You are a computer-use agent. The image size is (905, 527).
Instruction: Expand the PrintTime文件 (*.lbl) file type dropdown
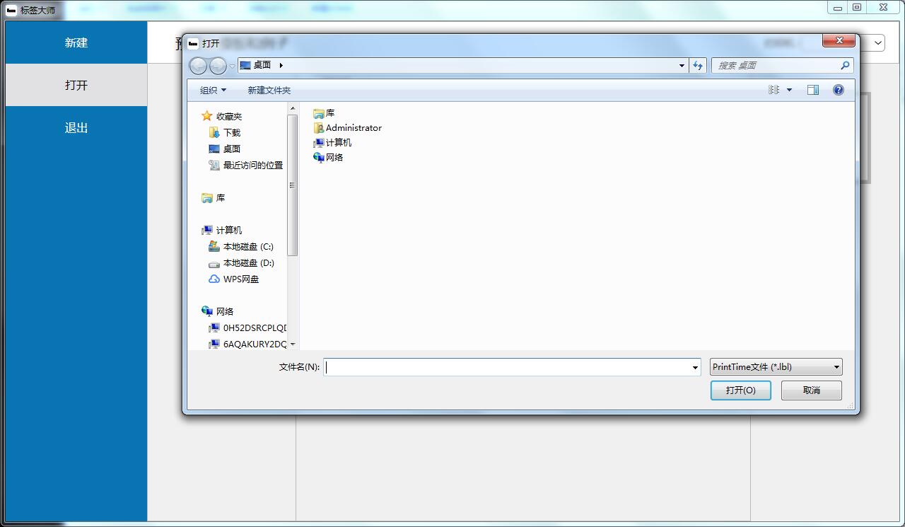[776, 367]
